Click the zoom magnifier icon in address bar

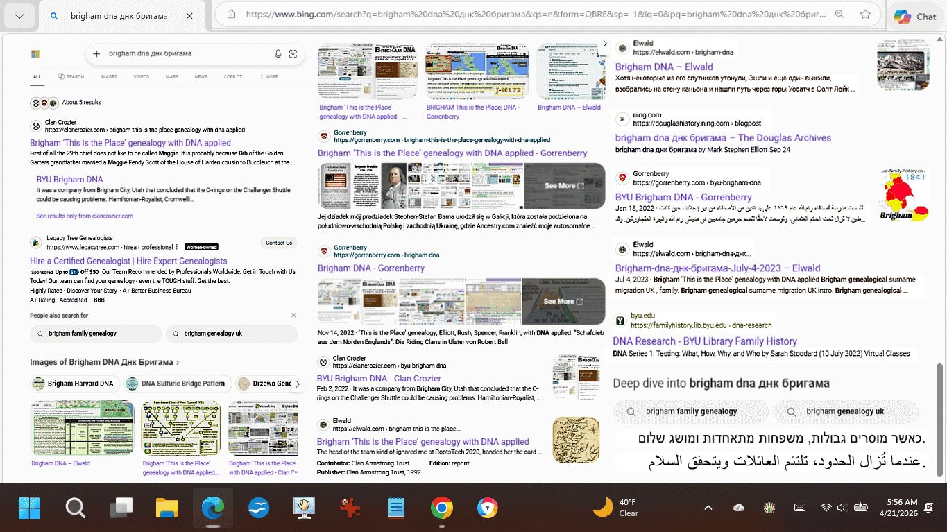click(x=839, y=14)
